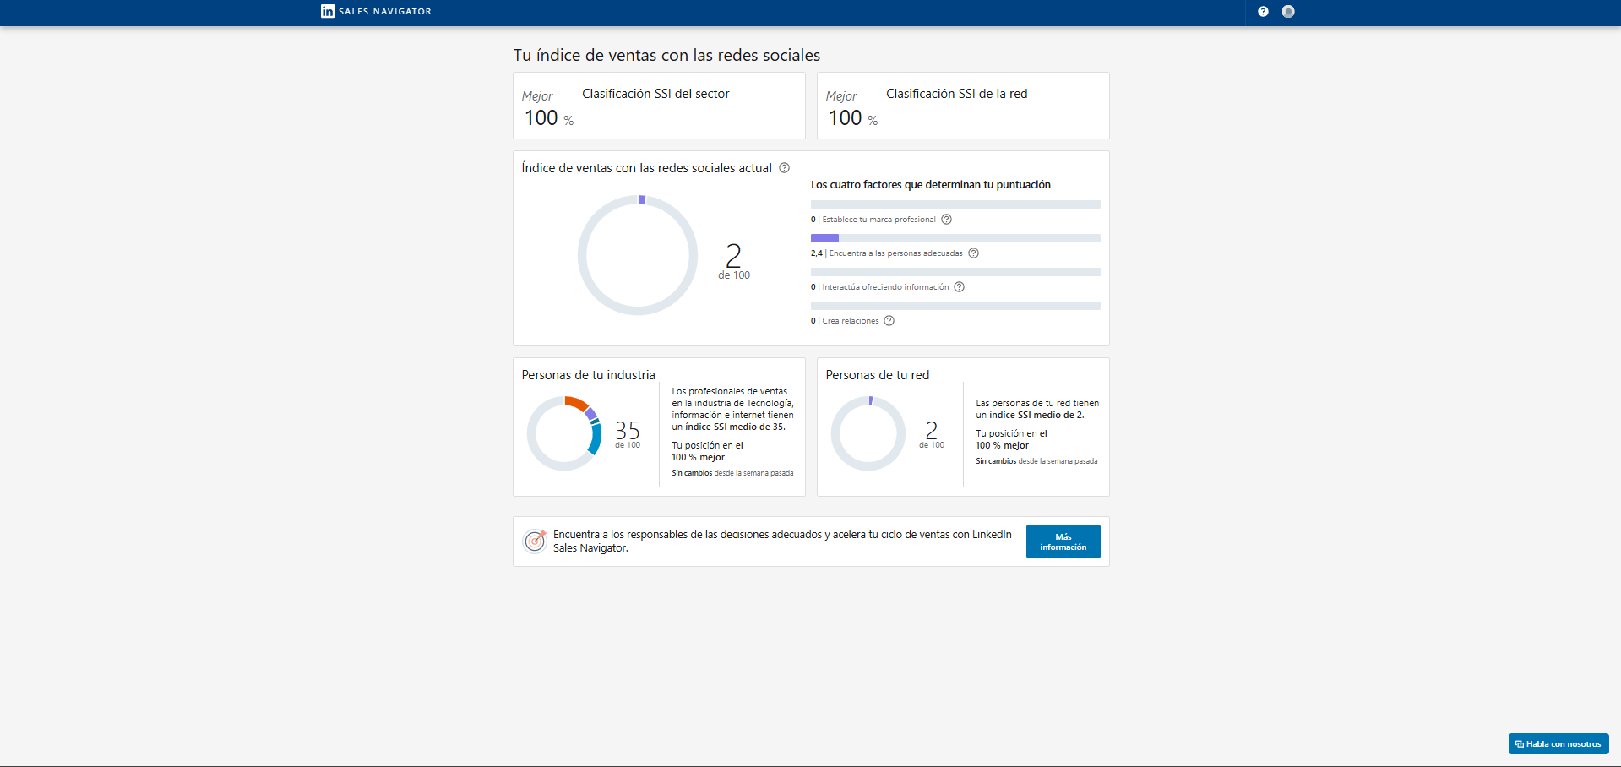Click the 100 % value in red ranking card
This screenshot has height=767, width=1621.
click(853, 118)
